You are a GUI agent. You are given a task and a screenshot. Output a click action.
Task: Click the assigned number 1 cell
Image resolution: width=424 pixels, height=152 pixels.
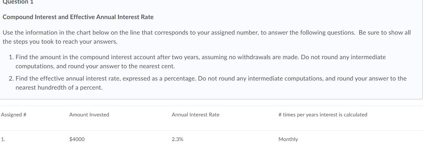(3, 139)
